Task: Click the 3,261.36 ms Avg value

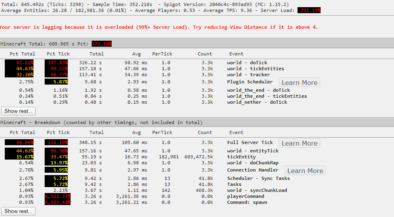Action: click(x=132, y=196)
